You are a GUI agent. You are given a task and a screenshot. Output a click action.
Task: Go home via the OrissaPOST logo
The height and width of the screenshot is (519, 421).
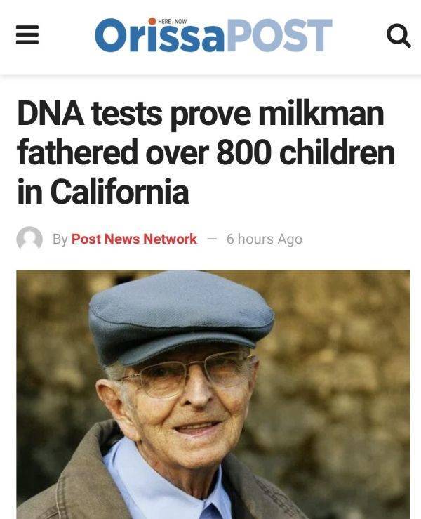tap(213, 35)
